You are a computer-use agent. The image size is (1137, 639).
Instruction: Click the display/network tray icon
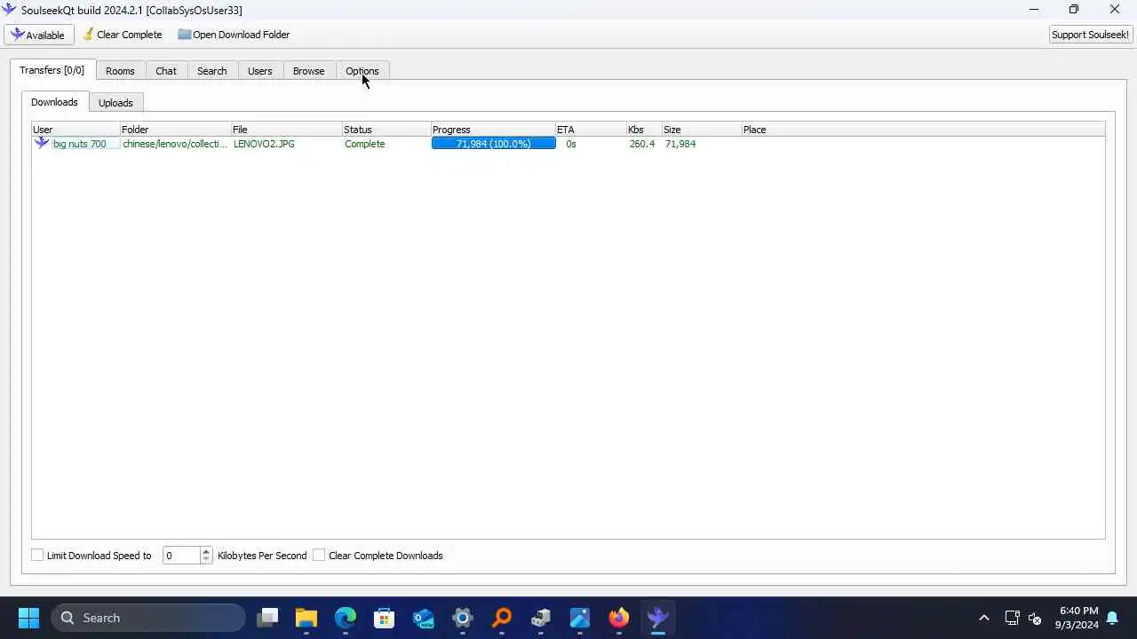(1012, 618)
